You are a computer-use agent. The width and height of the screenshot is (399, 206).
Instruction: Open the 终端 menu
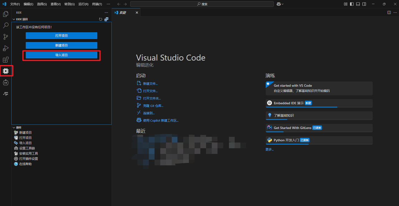(97, 4)
